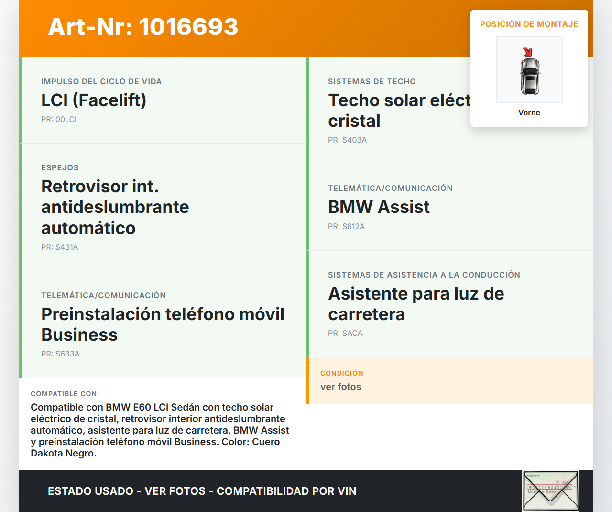Select the LCI (Facelift) feature card

click(x=163, y=100)
